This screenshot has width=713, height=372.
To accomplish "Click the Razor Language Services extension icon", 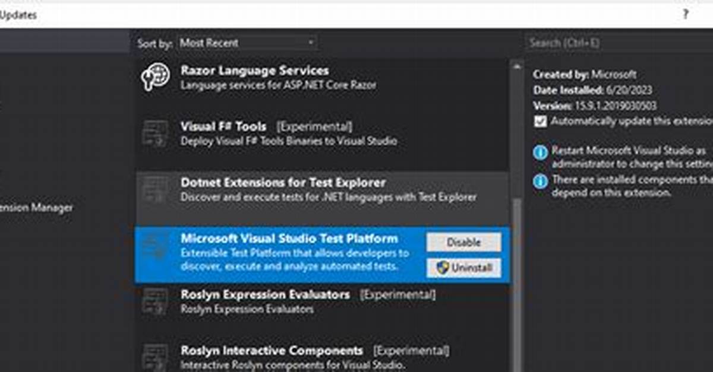I will pyautogui.click(x=155, y=77).
